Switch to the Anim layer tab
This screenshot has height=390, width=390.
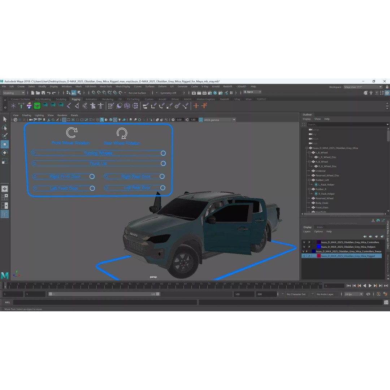point(320,227)
